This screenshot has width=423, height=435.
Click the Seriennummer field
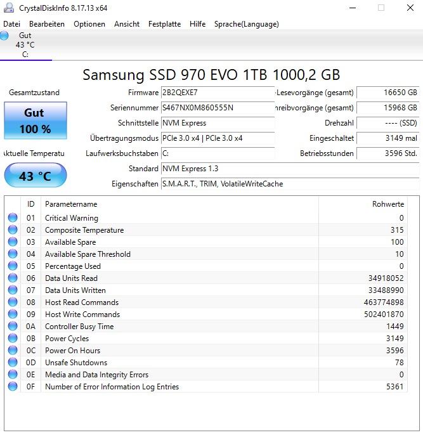pyautogui.click(x=218, y=108)
